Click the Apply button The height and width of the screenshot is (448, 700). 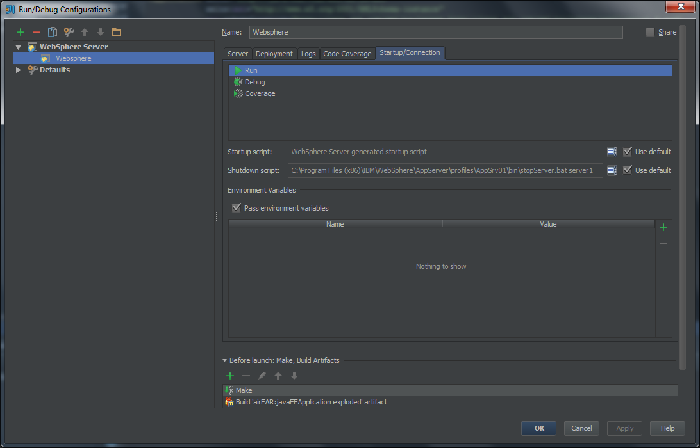[624, 428]
